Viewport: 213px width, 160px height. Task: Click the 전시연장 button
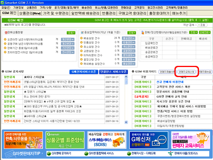tap(67, 52)
